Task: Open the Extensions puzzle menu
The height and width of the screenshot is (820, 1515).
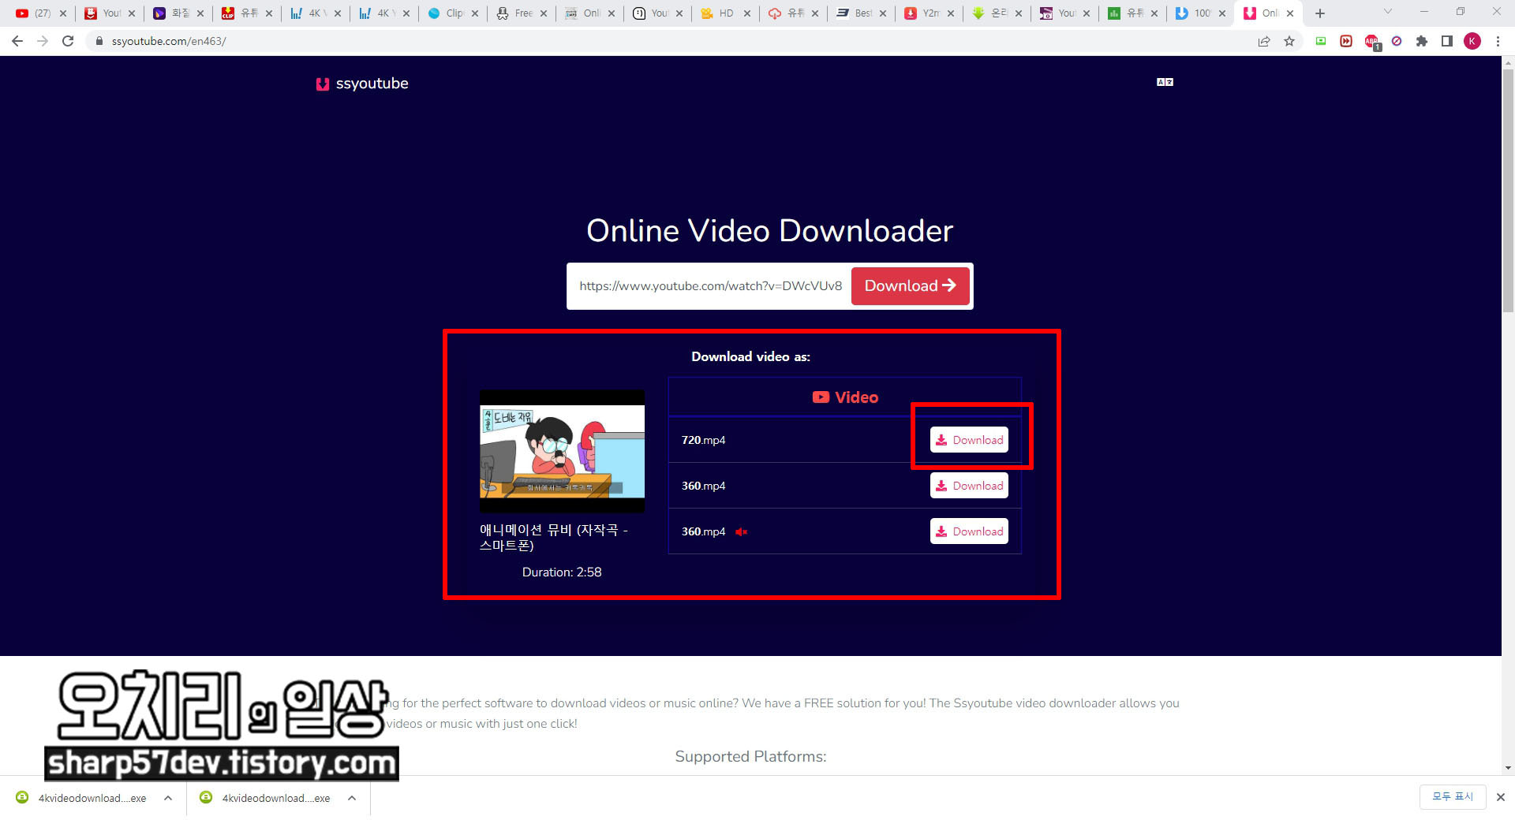Action: pos(1422,41)
